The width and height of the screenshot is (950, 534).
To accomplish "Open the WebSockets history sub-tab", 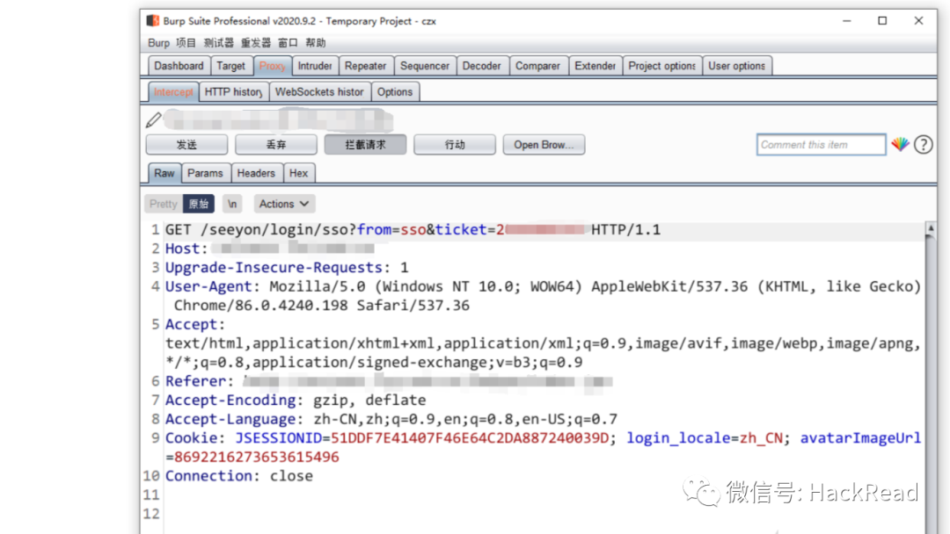I will coord(319,92).
